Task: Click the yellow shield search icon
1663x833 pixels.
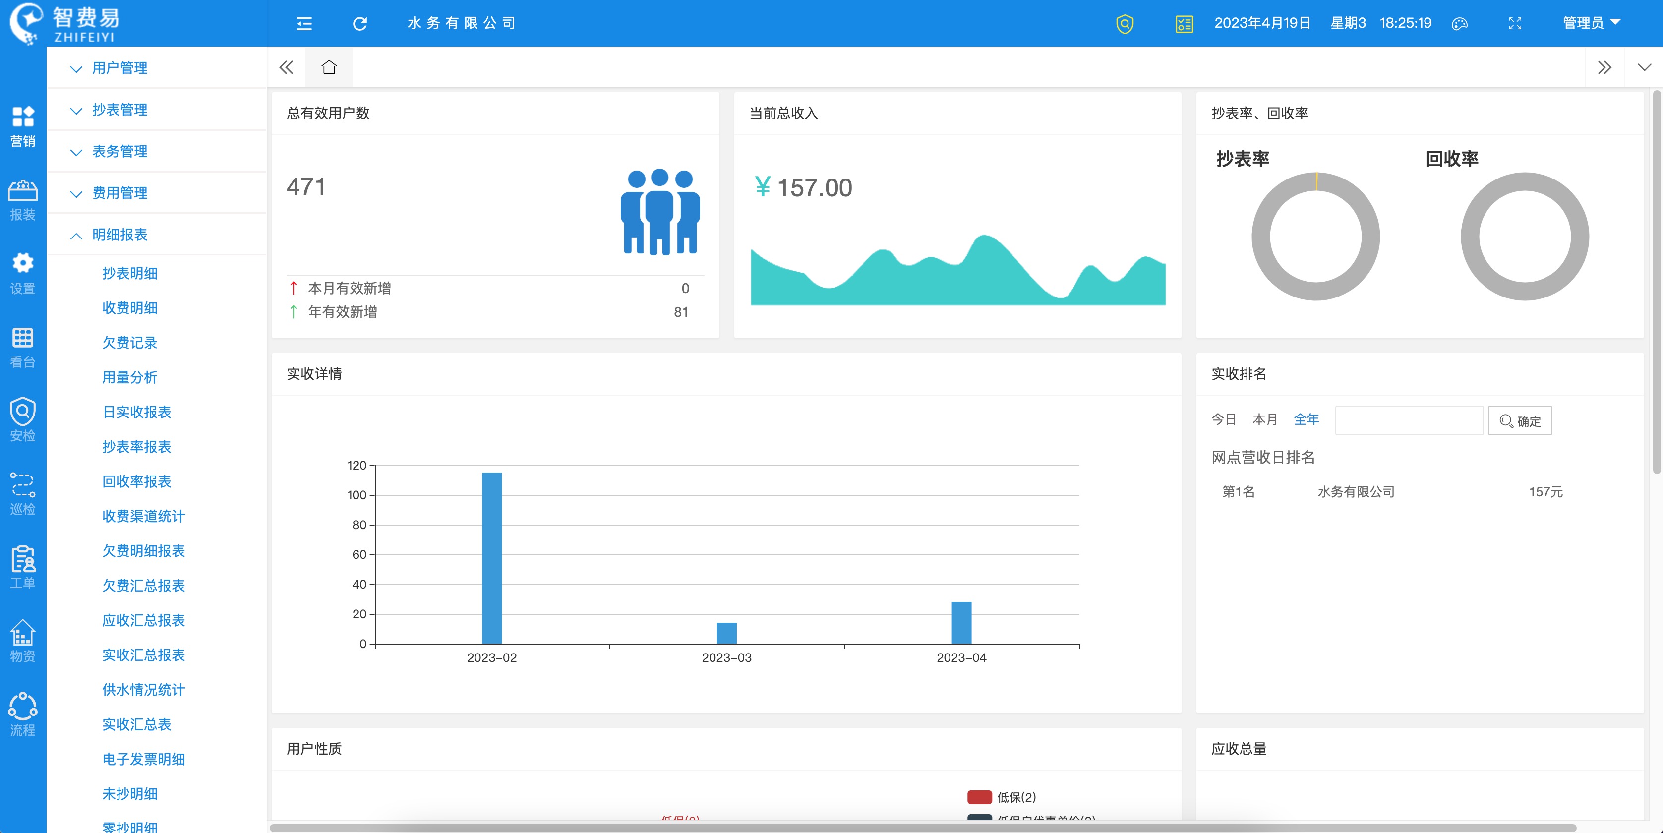Action: point(1125,24)
